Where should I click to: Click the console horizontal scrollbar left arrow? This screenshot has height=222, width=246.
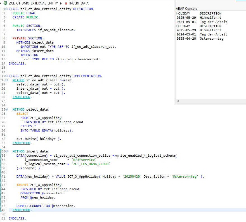[178, 101]
